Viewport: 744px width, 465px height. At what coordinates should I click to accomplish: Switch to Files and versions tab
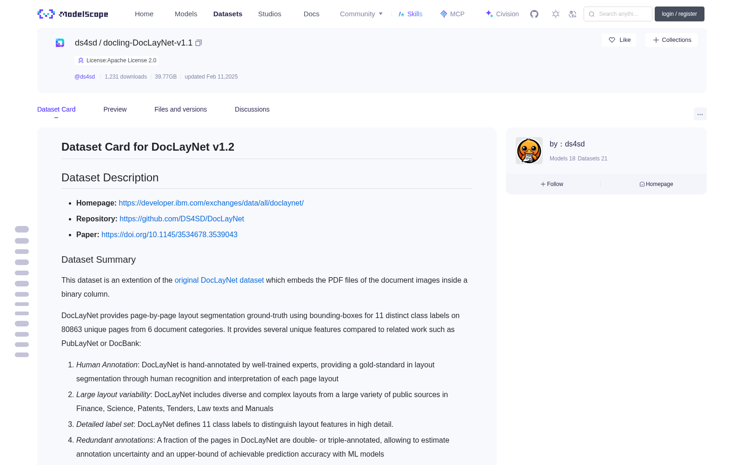point(180,109)
